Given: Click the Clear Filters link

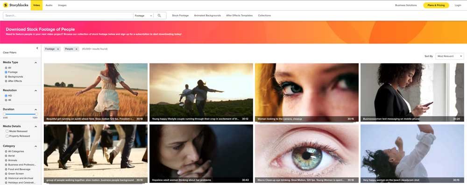Looking at the screenshot, I should (9, 52).
